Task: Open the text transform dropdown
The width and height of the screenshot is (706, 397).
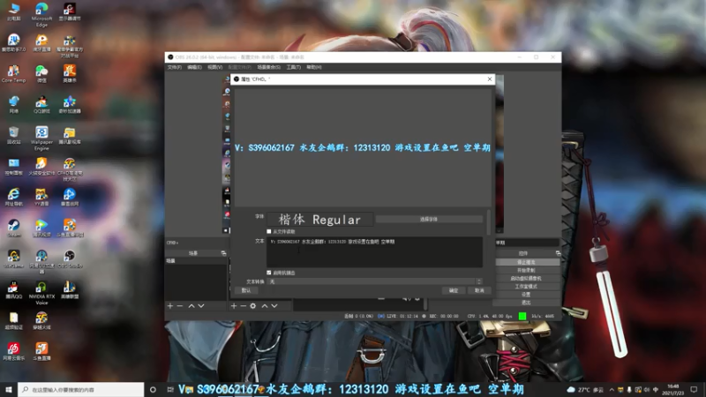Action: [374, 281]
